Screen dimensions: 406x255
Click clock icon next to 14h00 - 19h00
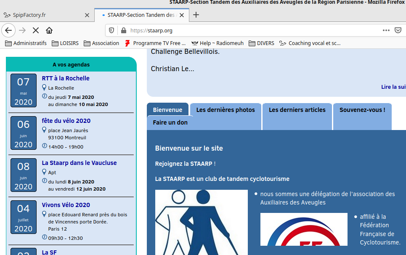click(45, 146)
